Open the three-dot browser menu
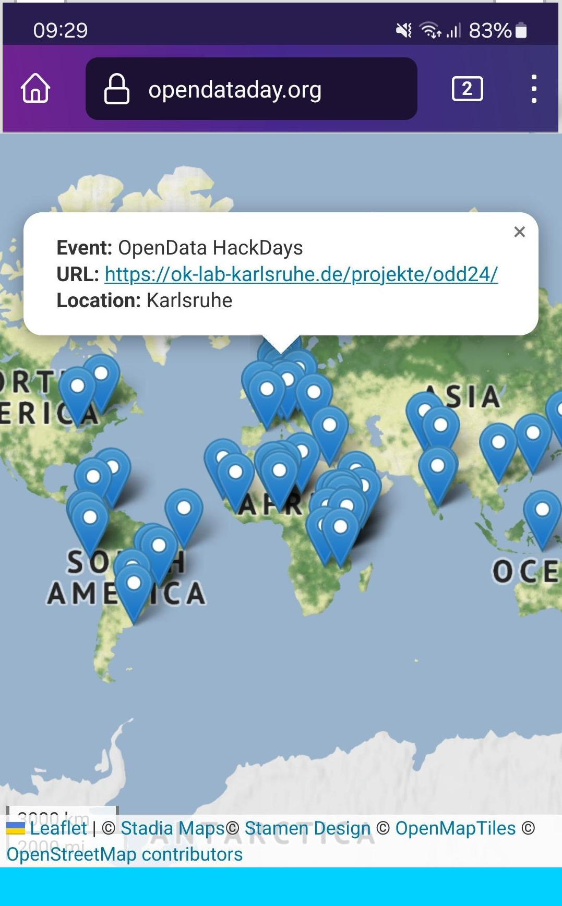The height and width of the screenshot is (906, 562). [x=533, y=89]
